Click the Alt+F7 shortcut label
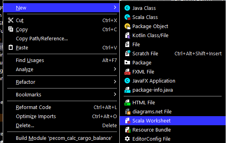Viewport: 226px width, 143px height. (x=110, y=60)
